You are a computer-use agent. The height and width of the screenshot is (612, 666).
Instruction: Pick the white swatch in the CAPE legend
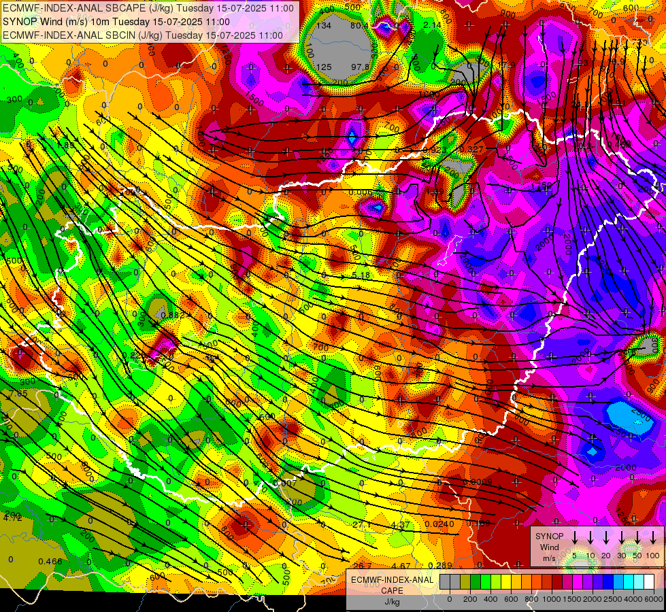[x=649, y=581]
